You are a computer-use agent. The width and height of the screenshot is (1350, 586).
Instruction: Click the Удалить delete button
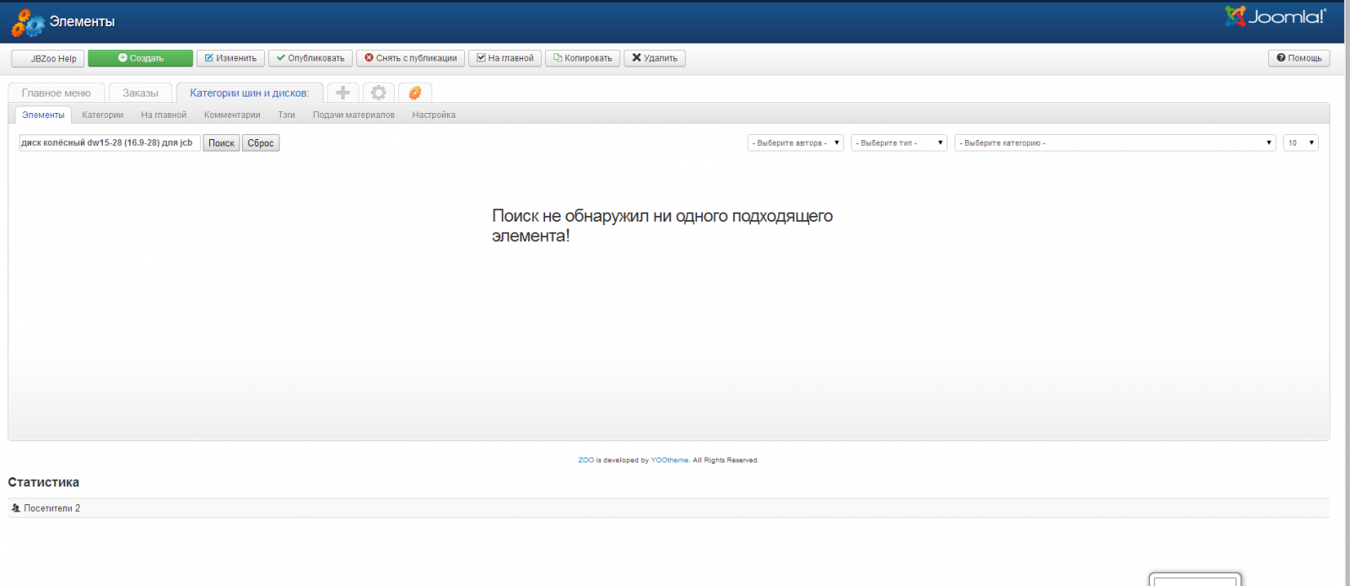(654, 58)
